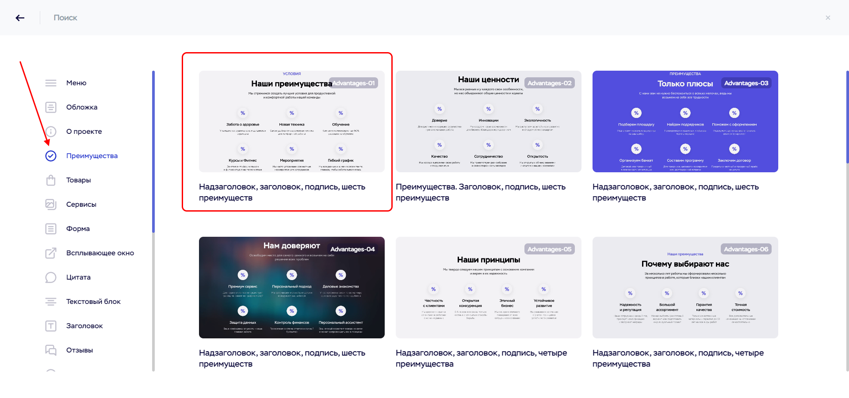Close the block library with X
Screen dimensions: 849x398
tap(828, 18)
